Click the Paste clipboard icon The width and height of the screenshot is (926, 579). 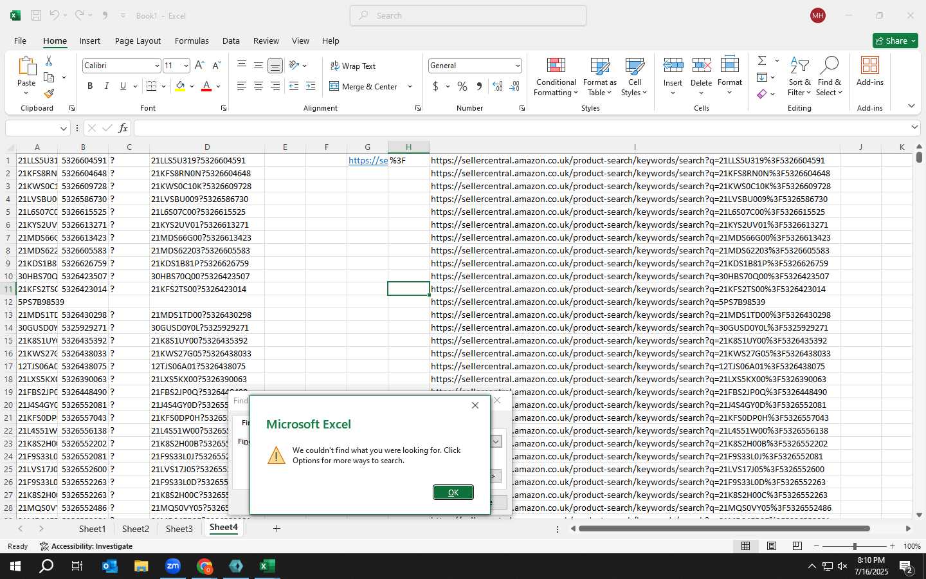(26, 66)
